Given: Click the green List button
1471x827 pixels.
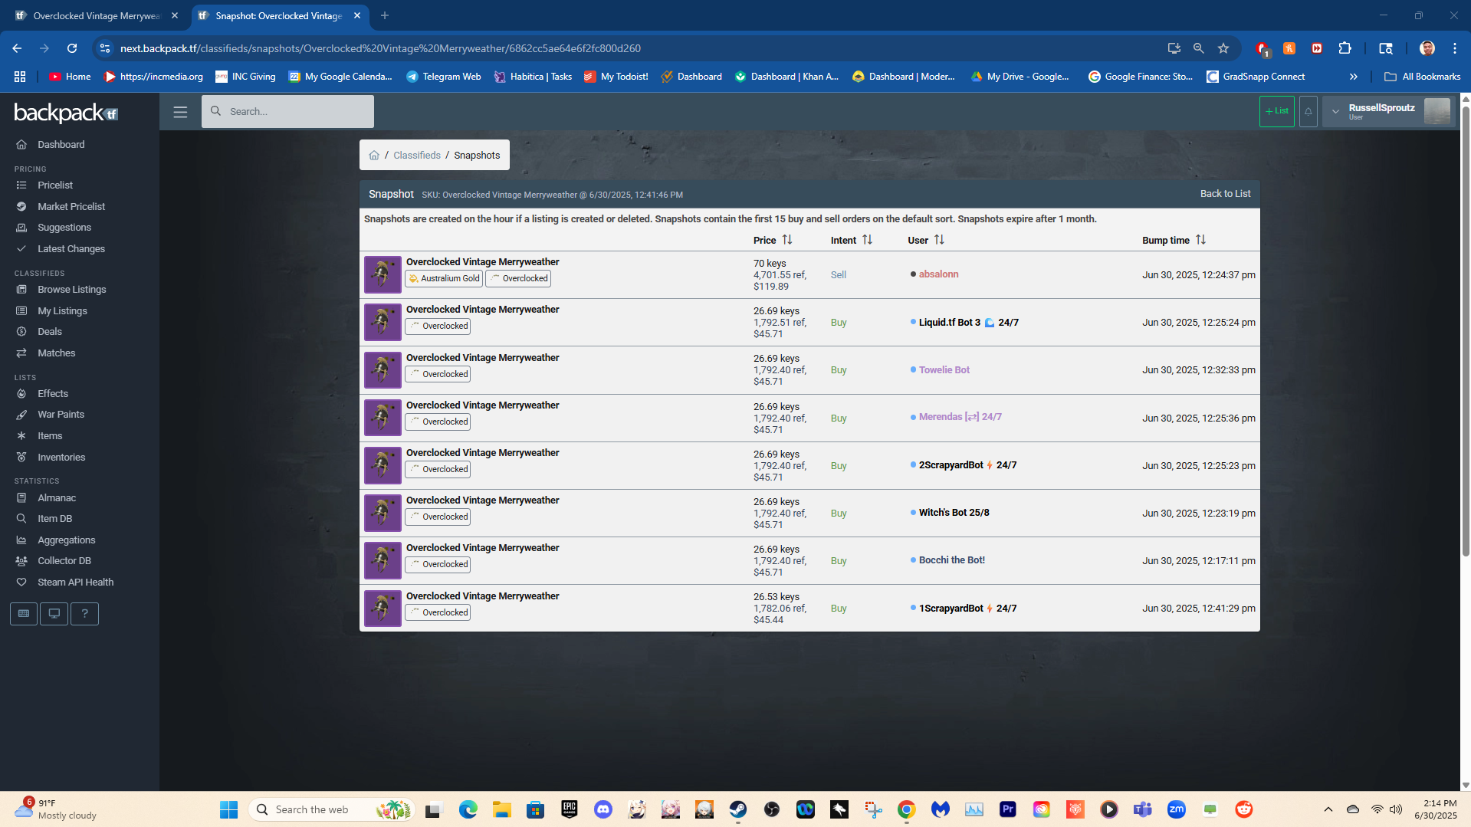Looking at the screenshot, I should tap(1277, 111).
